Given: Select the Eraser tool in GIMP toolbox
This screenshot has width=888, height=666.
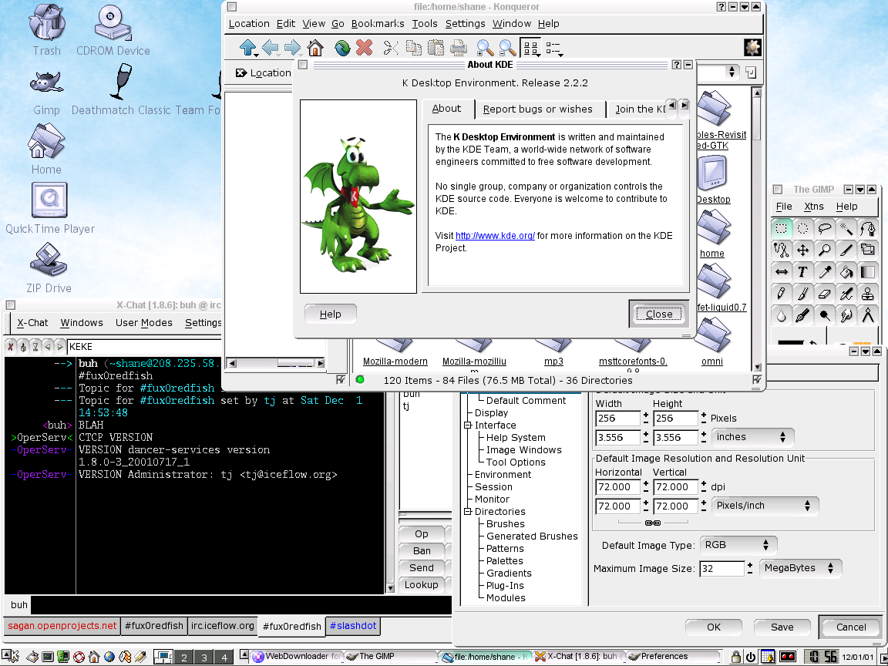Looking at the screenshot, I should point(825,294).
